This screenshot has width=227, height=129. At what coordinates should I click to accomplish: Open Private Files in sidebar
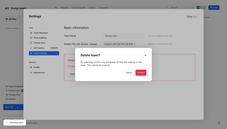click(13, 95)
